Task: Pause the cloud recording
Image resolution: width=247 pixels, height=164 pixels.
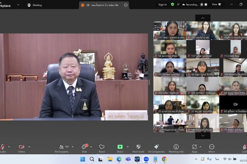Action: (202, 4)
